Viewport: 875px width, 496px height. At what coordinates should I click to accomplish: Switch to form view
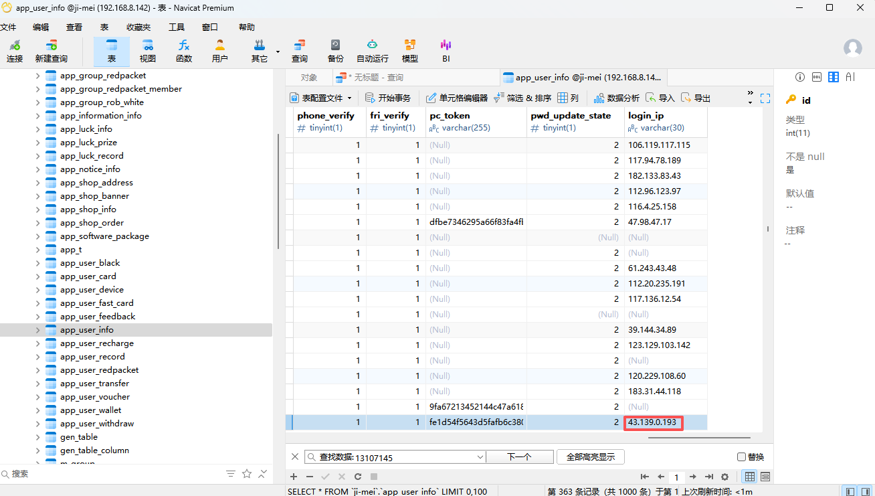pos(765,477)
